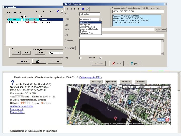Click the Clear all flags button
181x136 pixels.
16,53
